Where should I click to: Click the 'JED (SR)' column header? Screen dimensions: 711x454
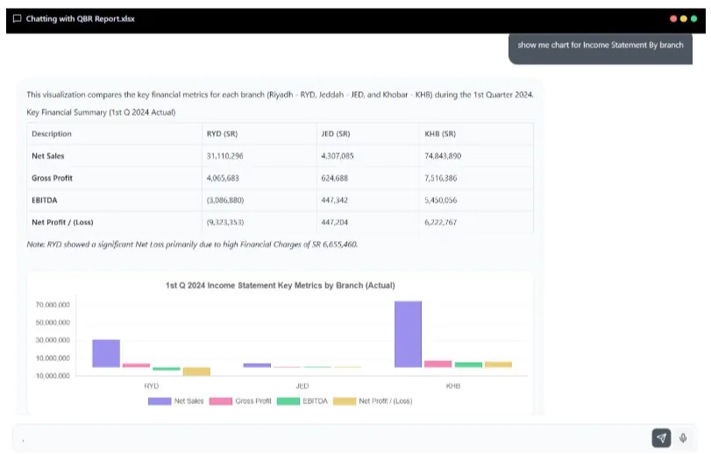tap(336, 134)
